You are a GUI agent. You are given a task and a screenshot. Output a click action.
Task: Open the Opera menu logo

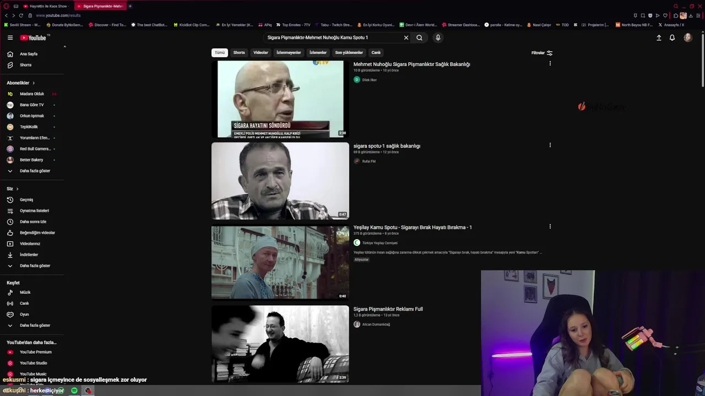6,6
